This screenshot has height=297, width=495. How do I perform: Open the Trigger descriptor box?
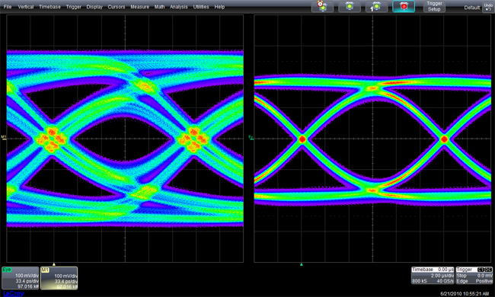tap(474, 275)
